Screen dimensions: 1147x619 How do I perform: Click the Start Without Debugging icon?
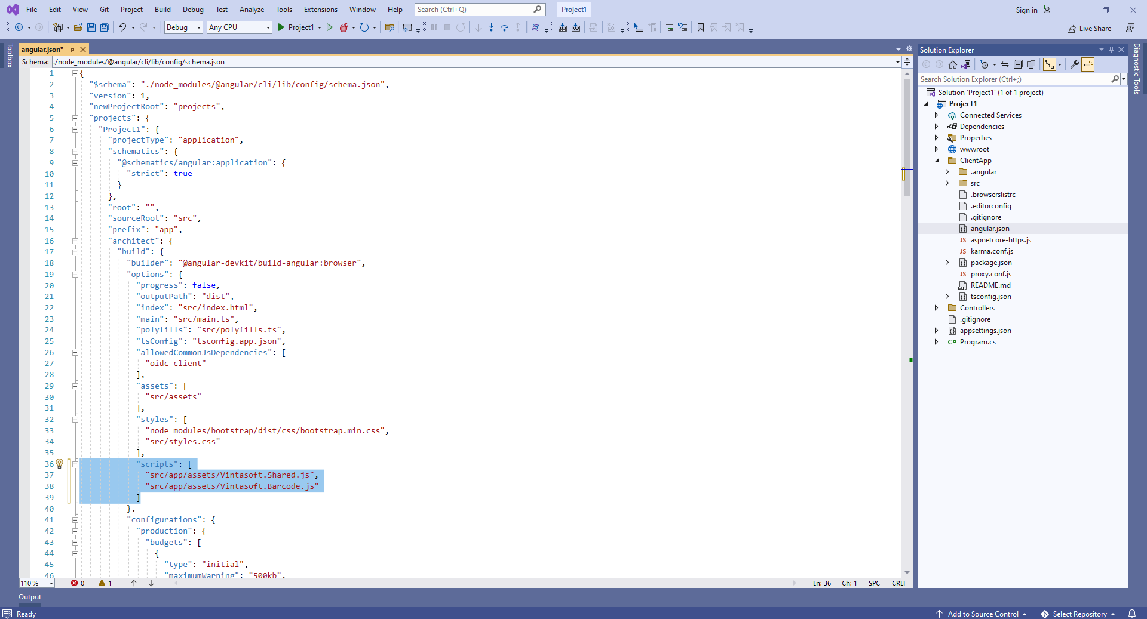(329, 27)
